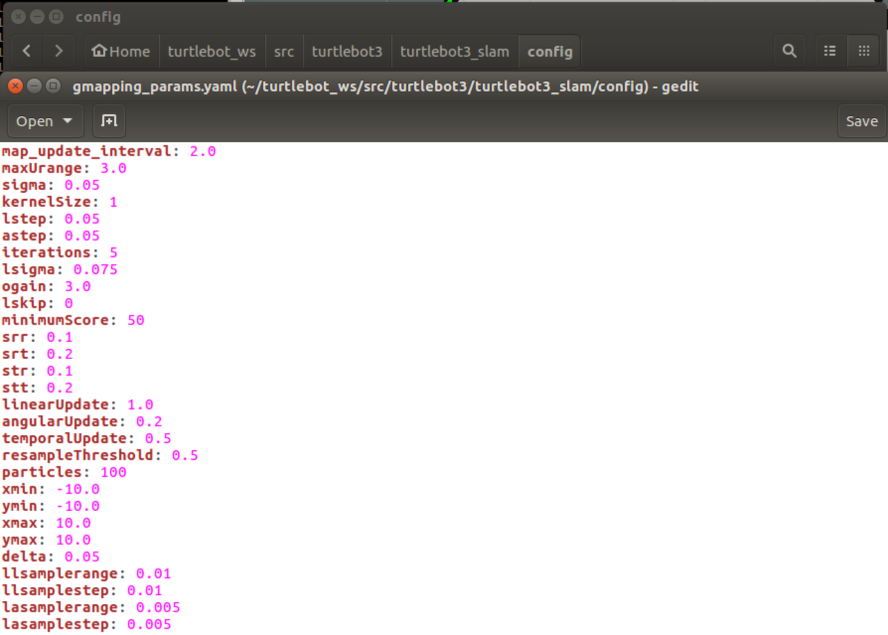
Task: Click the ymax value 10.0
Action: pyautogui.click(x=74, y=540)
